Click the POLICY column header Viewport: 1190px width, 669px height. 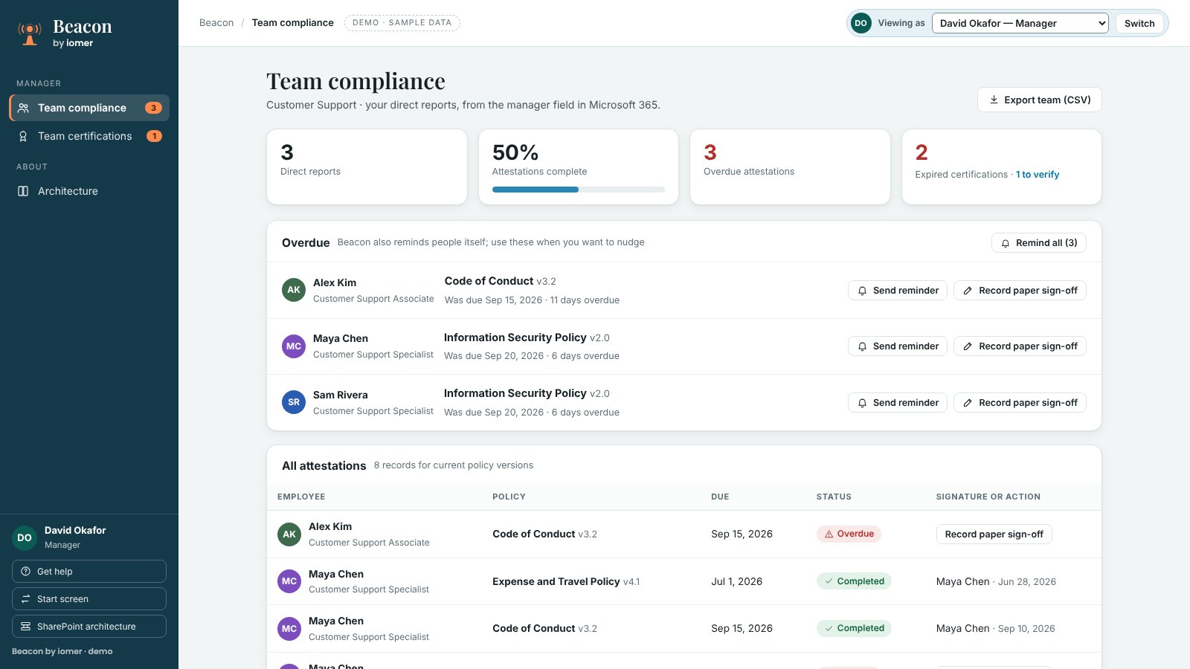click(x=509, y=497)
